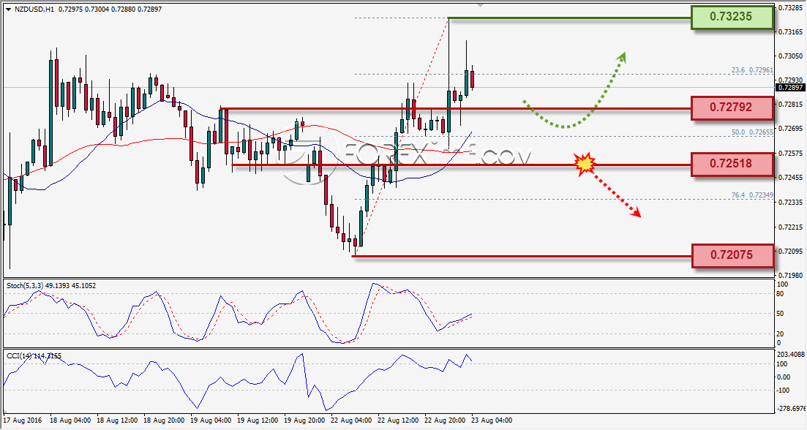Click price axis value 0.72215
The image size is (807, 430).
point(792,227)
